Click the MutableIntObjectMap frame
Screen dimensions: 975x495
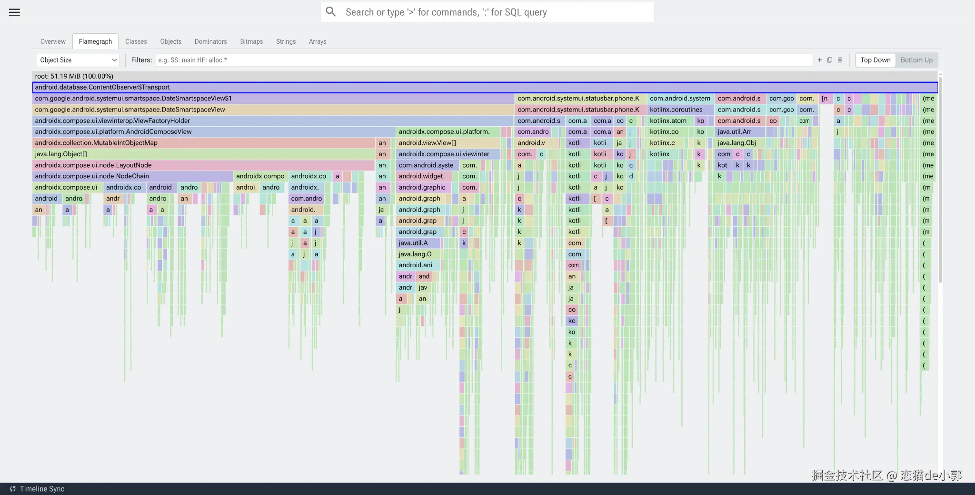coord(204,143)
